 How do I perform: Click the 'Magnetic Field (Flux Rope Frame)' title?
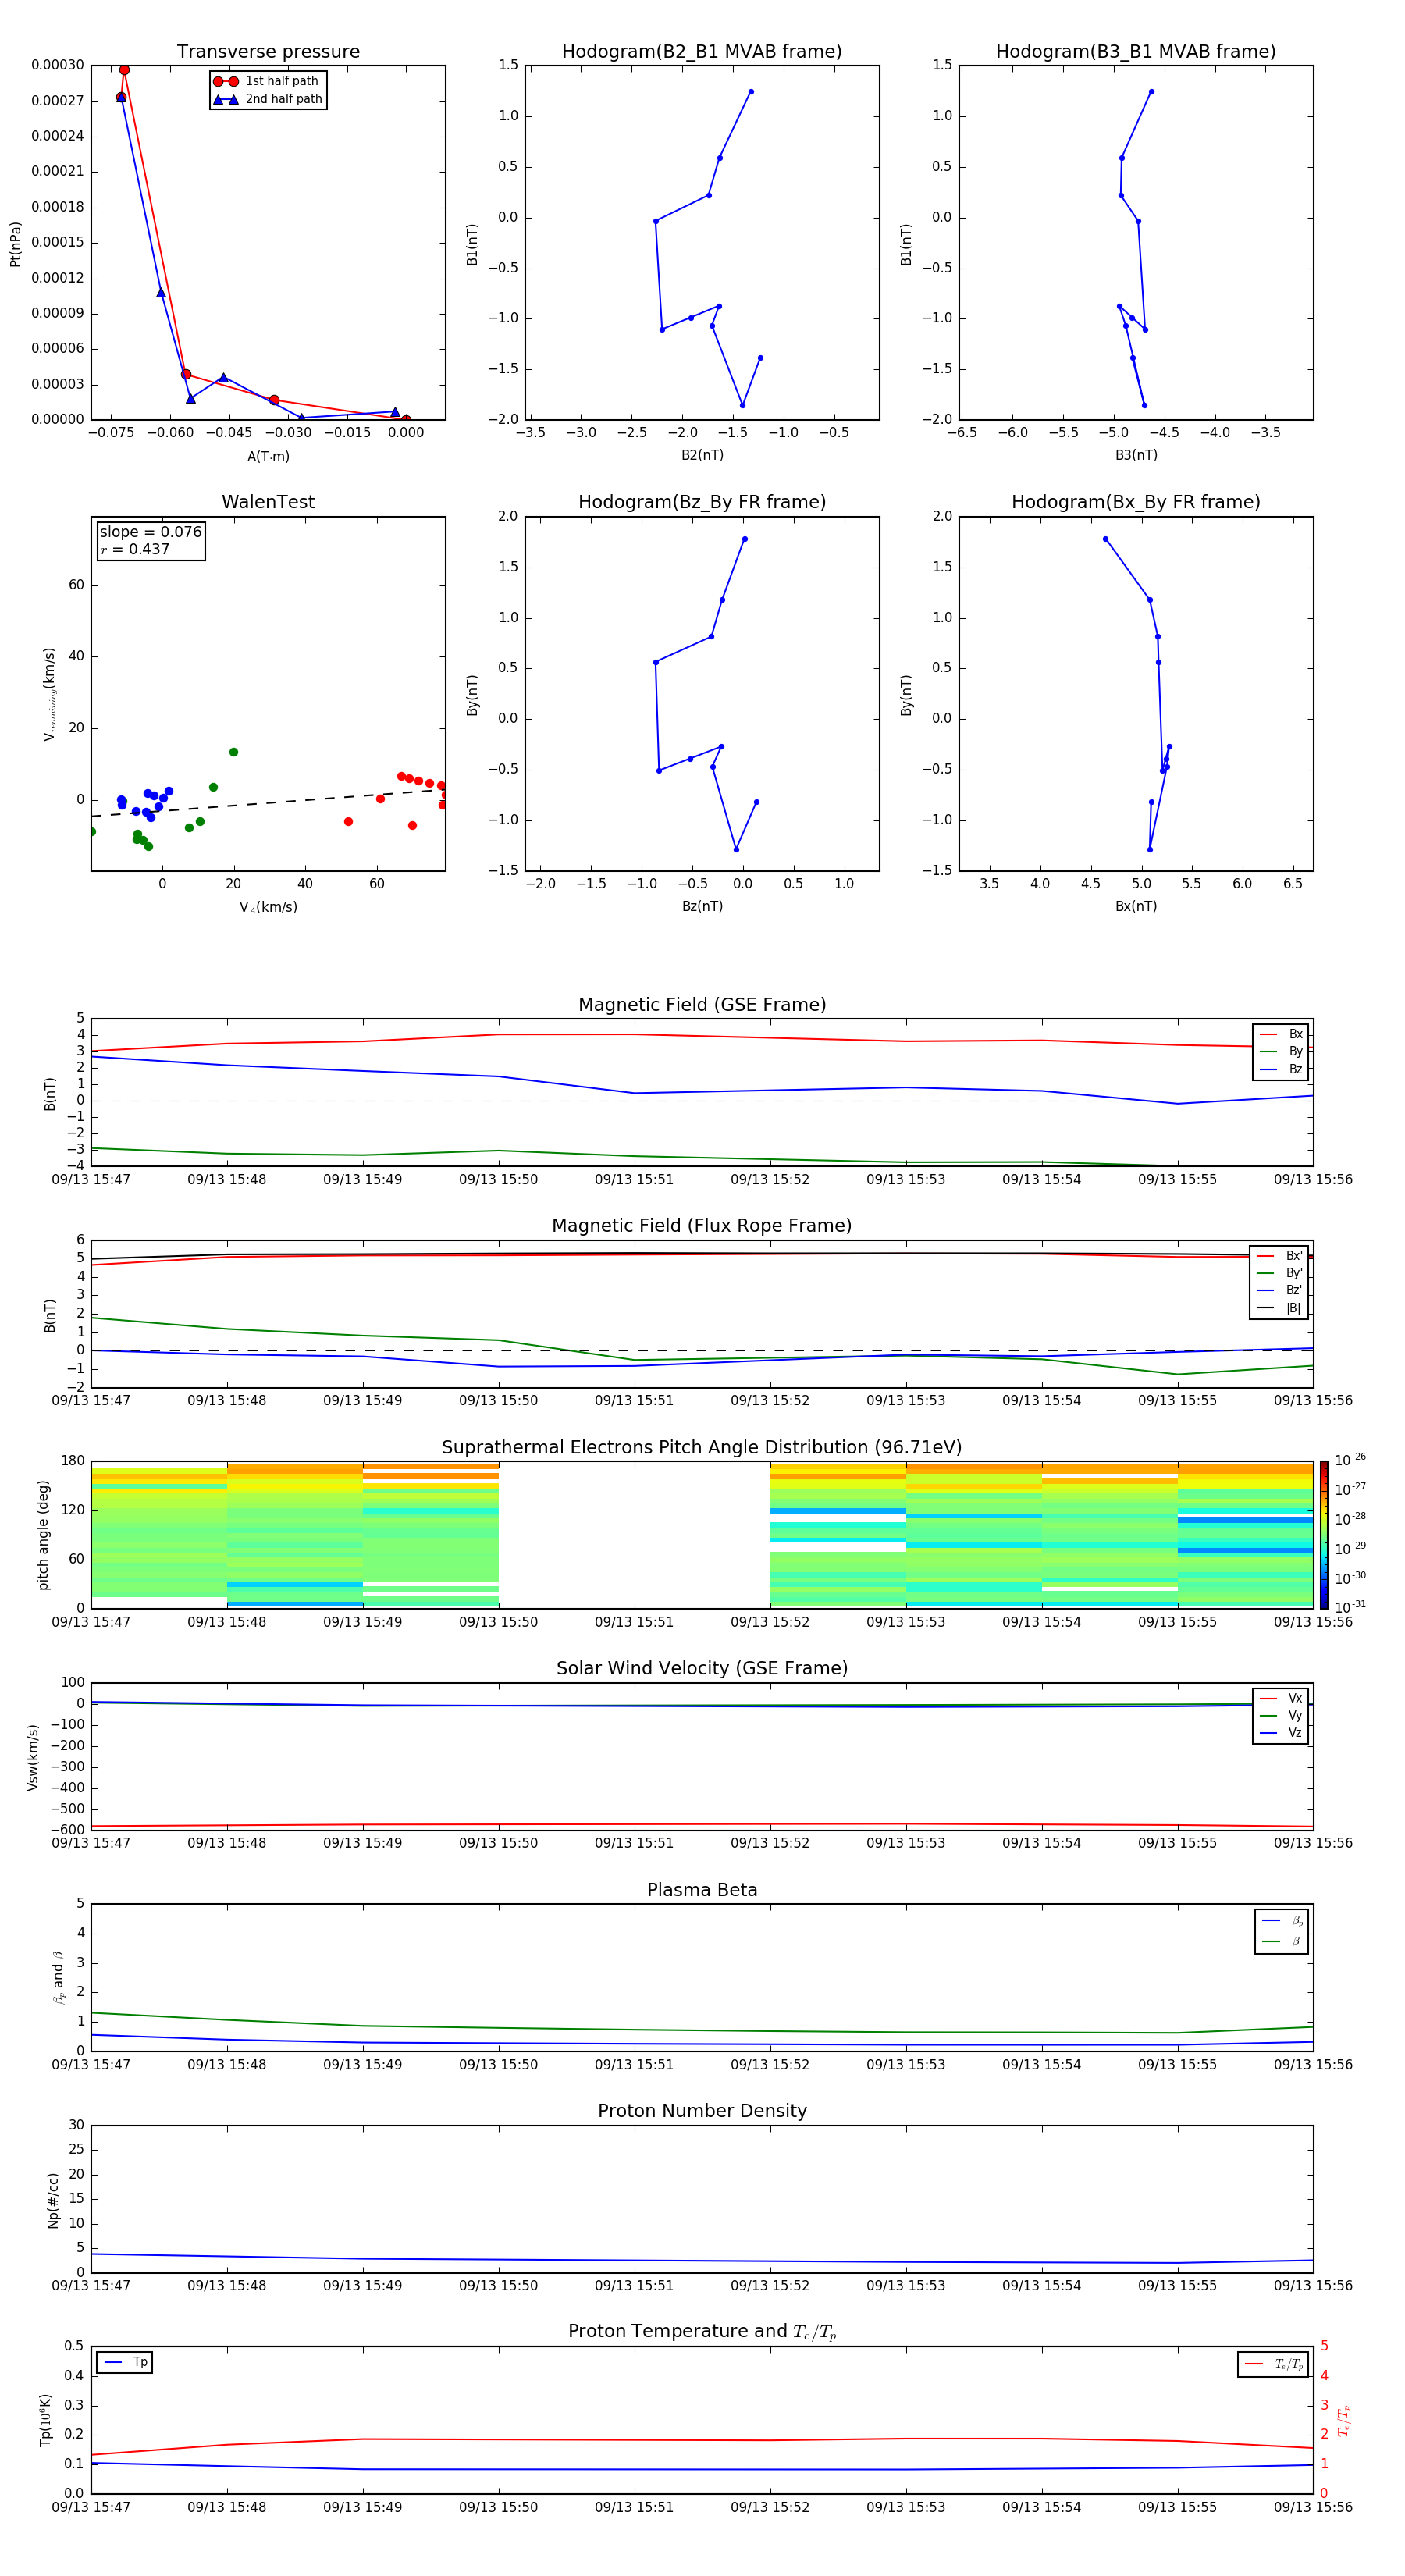pyautogui.click(x=702, y=1226)
